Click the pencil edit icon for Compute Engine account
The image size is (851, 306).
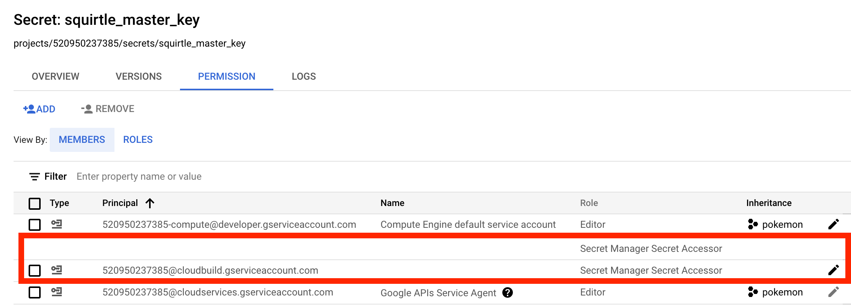point(833,224)
